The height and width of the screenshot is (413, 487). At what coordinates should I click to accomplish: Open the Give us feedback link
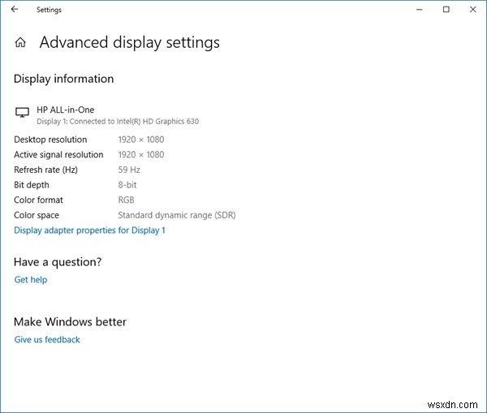[x=47, y=339]
